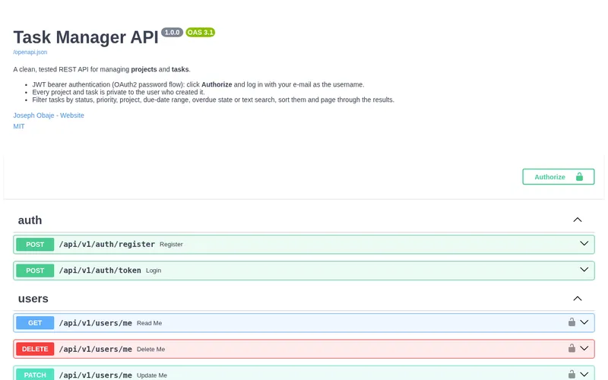
Task: Click the lock icon on GET users/me
Action: (x=572, y=321)
